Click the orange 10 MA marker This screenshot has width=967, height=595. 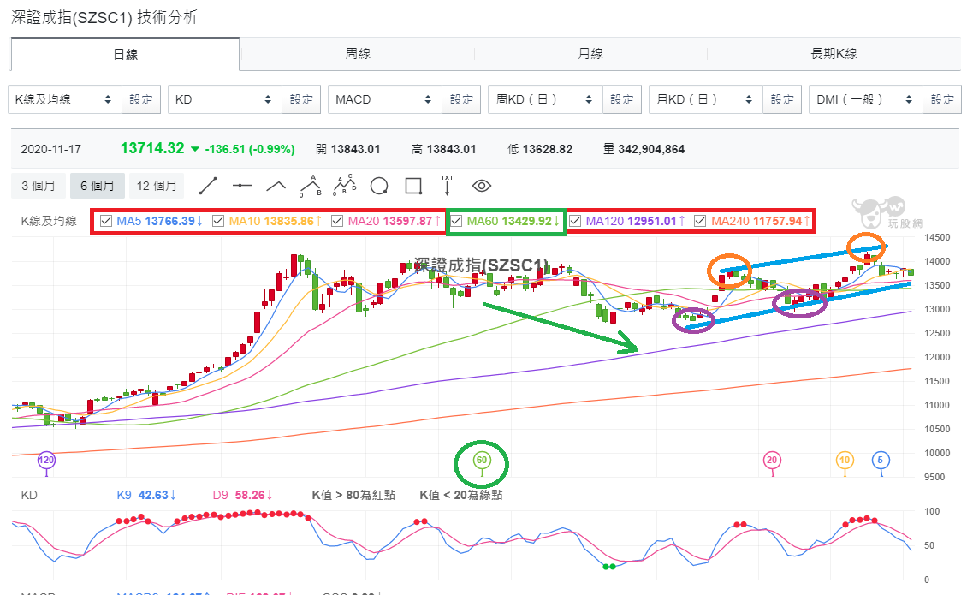pos(845,460)
